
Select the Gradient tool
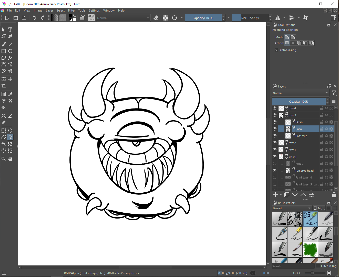4,94
